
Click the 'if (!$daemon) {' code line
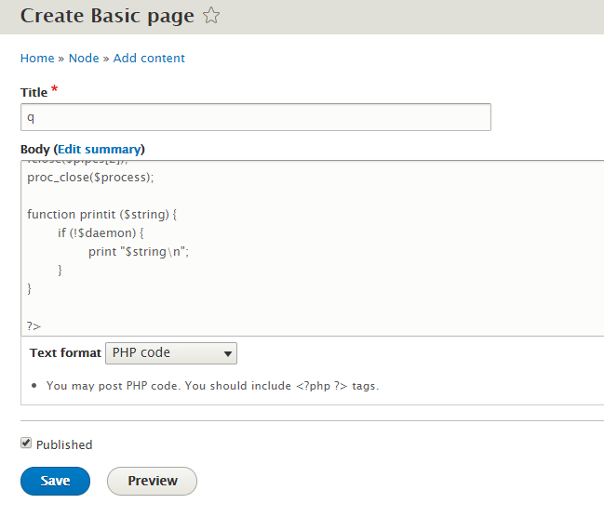pos(101,232)
